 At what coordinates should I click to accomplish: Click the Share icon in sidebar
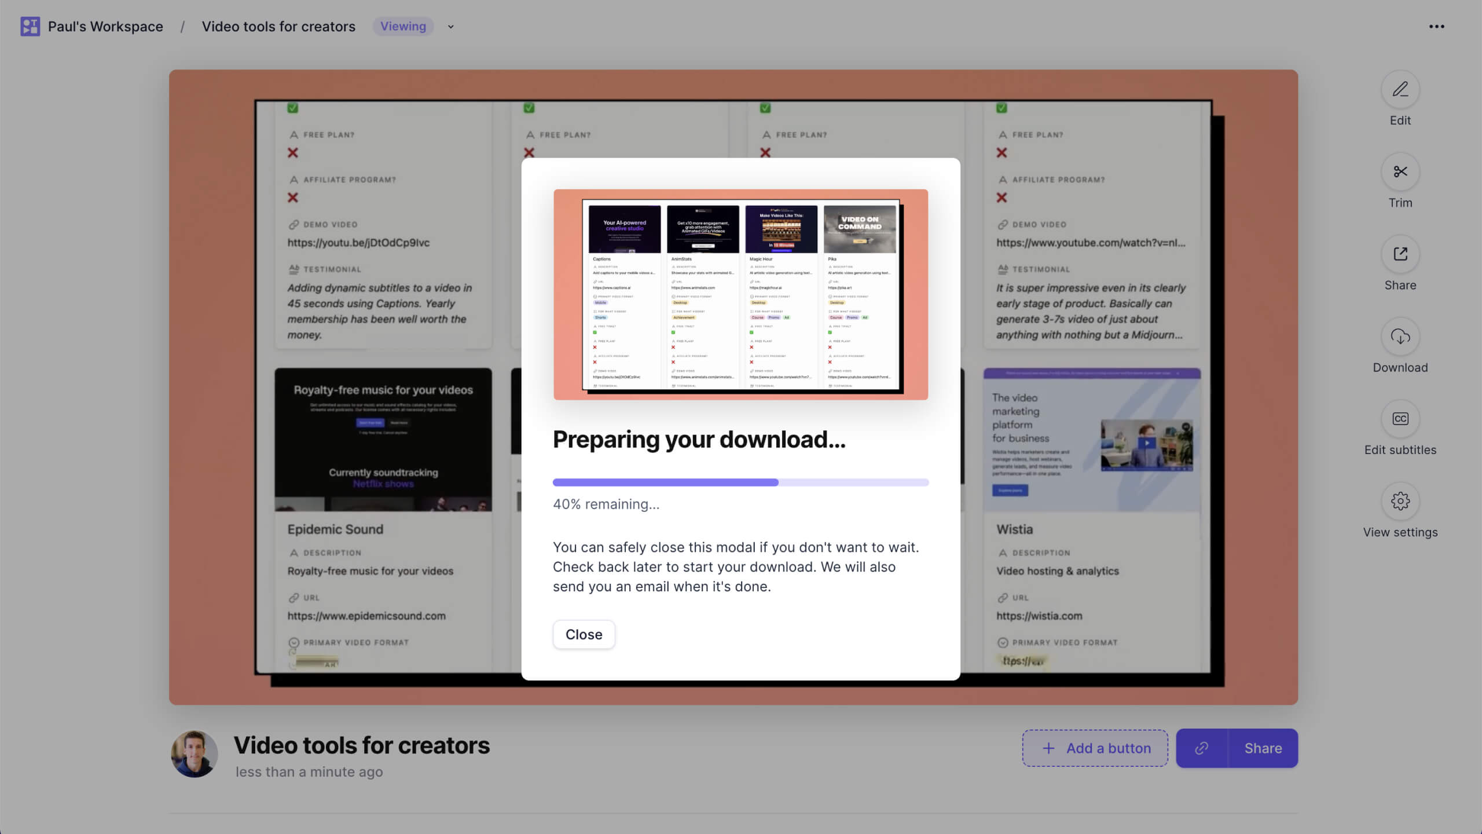(1400, 254)
